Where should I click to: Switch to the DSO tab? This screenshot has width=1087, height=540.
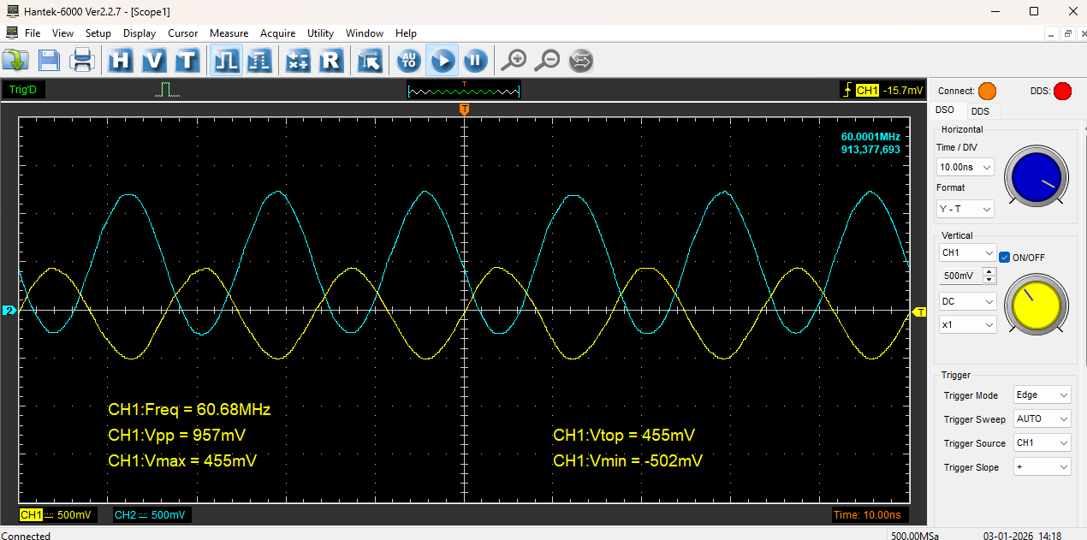click(945, 110)
